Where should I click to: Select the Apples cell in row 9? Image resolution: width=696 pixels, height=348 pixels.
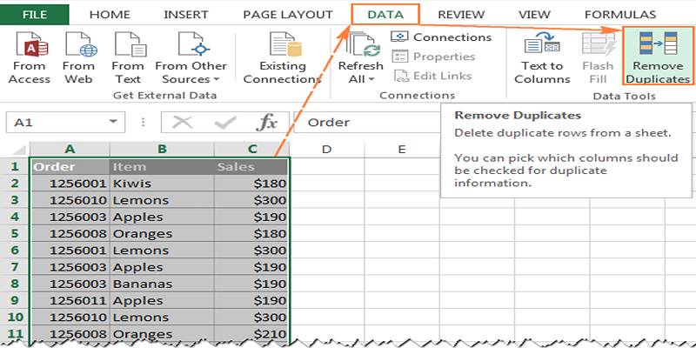(x=162, y=300)
